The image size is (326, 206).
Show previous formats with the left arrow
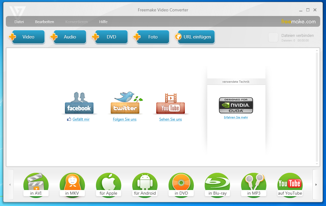[10, 184]
